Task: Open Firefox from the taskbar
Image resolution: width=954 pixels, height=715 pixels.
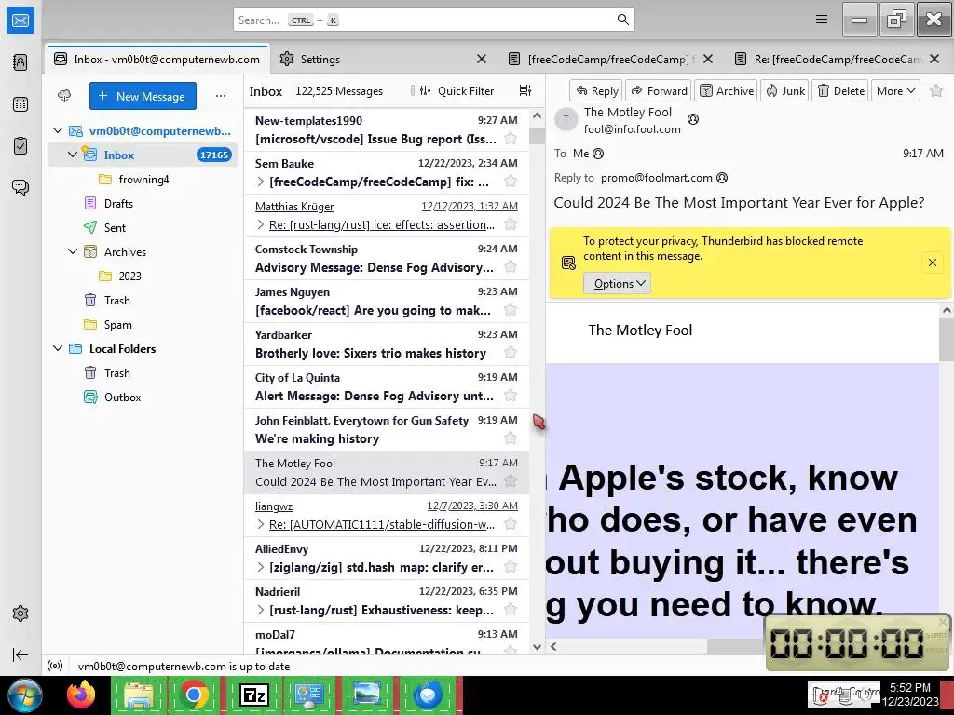Action: (81, 695)
